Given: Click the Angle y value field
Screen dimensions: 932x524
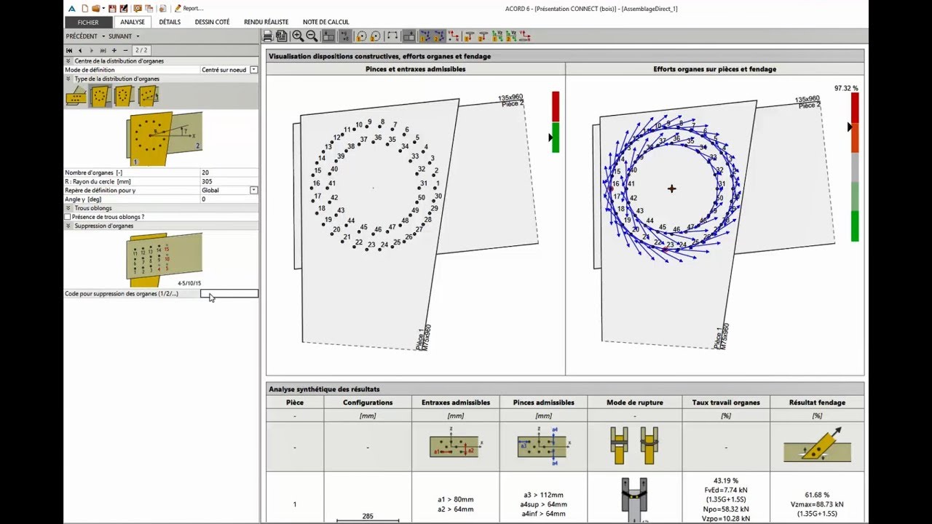Looking at the screenshot, I should pos(229,199).
